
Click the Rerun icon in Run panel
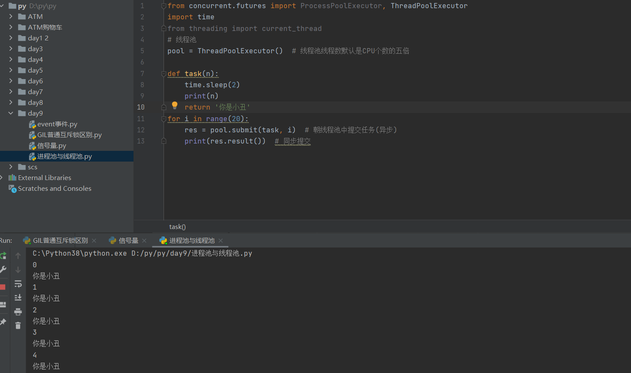pyautogui.click(x=3, y=256)
